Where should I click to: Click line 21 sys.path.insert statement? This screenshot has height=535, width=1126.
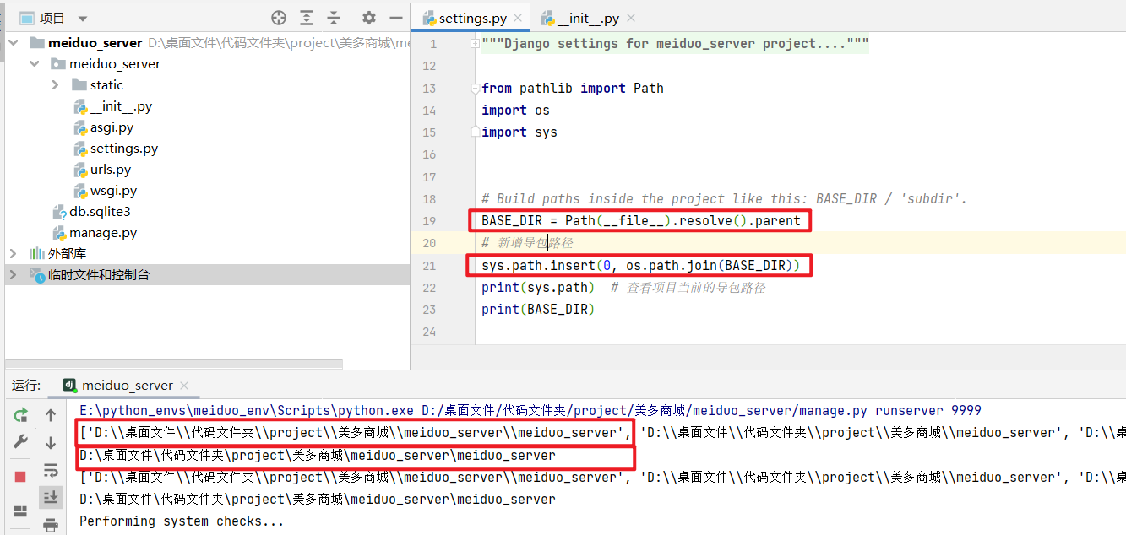[x=639, y=265]
